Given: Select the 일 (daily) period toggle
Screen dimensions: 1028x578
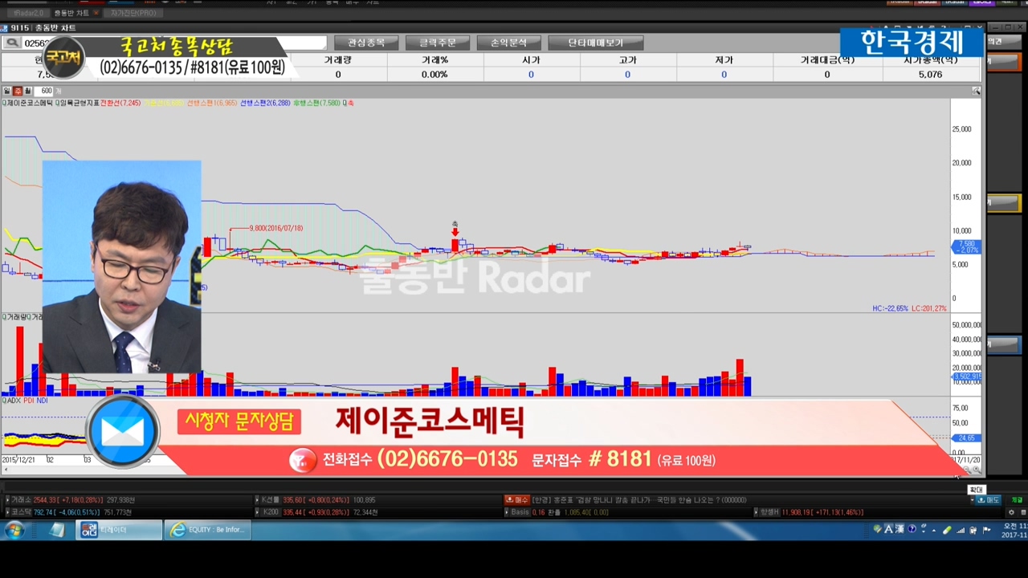Looking at the screenshot, I should point(6,92).
